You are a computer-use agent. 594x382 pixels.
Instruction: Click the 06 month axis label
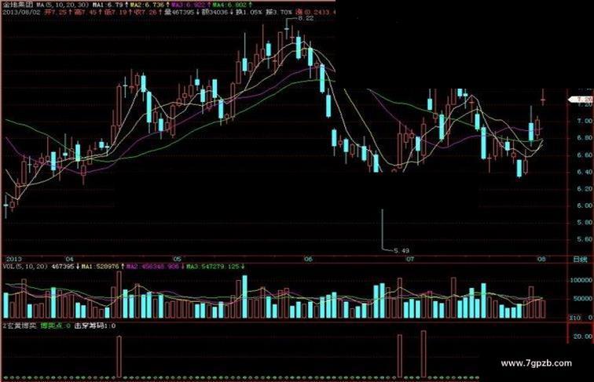click(x=308, y=260)
